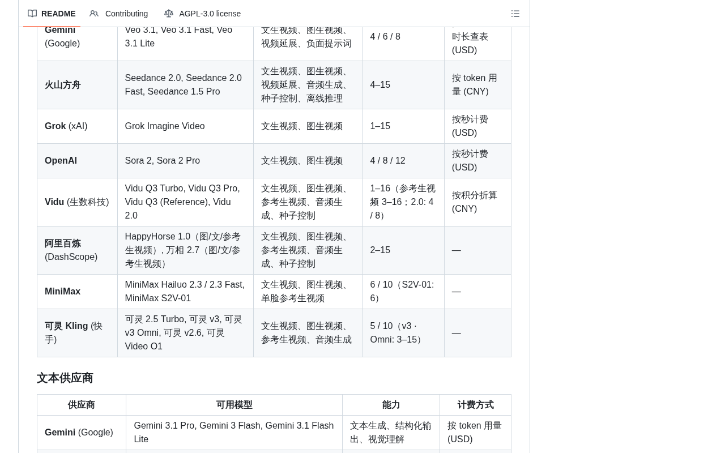Screen dimensions: 725x453
Task: Click the dash billing cell in 可灵 Kling row
Action: pyautogui.click(x=477, y=333)
